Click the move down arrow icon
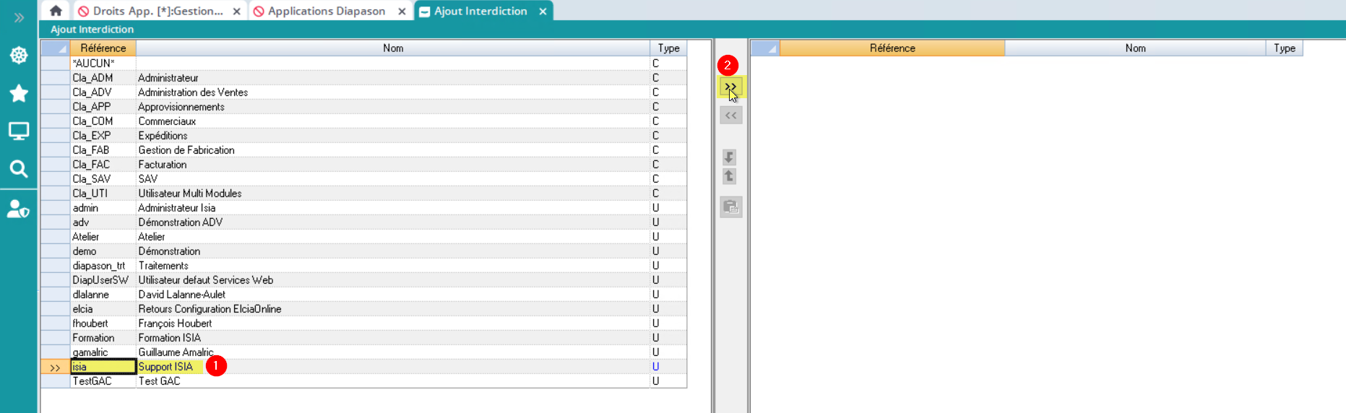 (730, 157)
